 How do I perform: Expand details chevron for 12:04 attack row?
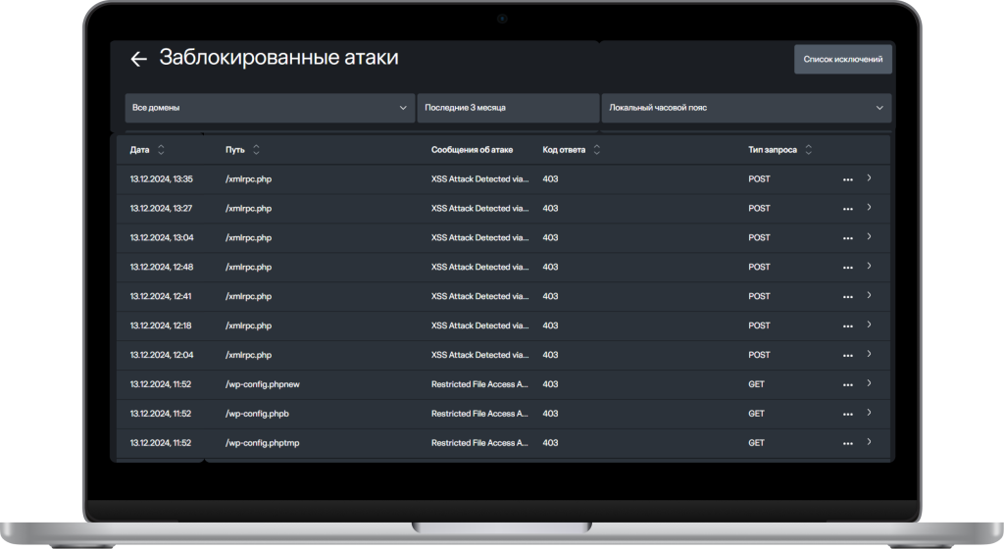point(870,355)
